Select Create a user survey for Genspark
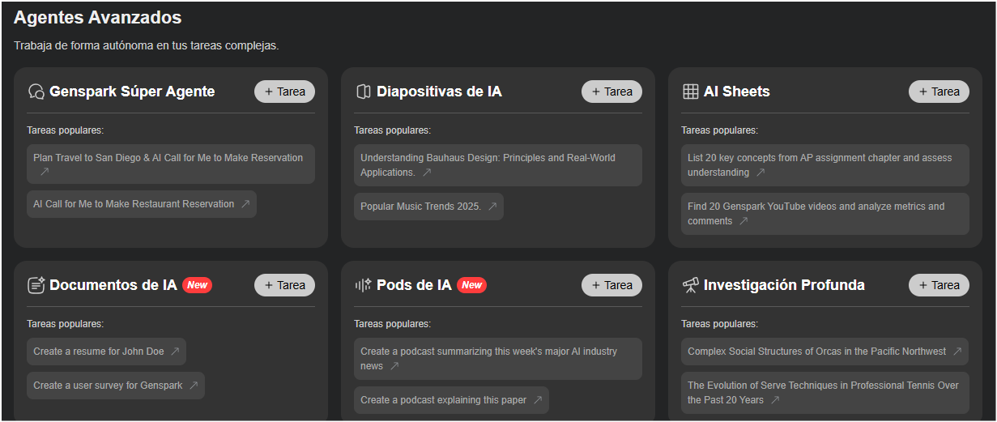The image size is (997, 422). pyautogui.click(x=116, y=386)
